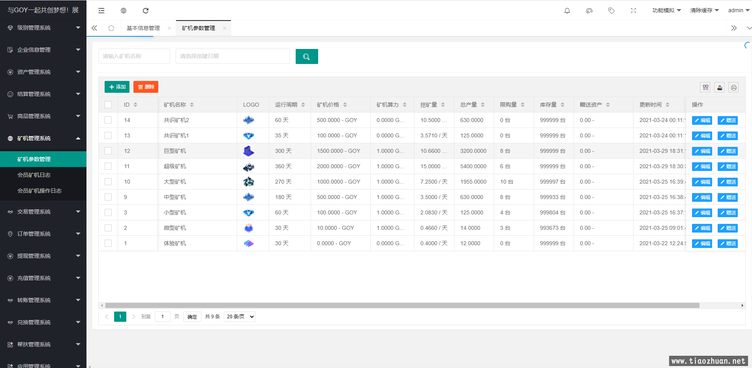Screen dimensions: 752x368
Task: Check the row for 小型矿机
Action: click(108, 212)
